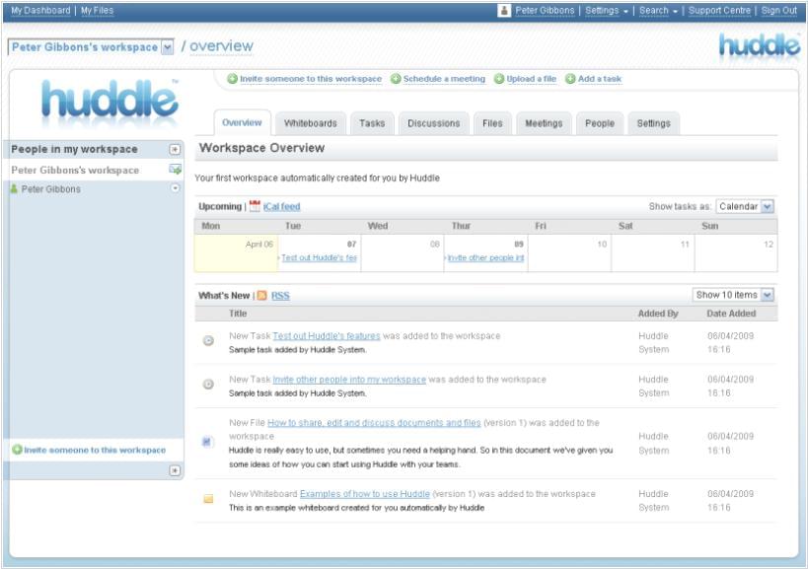
Task: Click Invite someone to this workspace in sidebar
Action: click(x=95, y=450)
